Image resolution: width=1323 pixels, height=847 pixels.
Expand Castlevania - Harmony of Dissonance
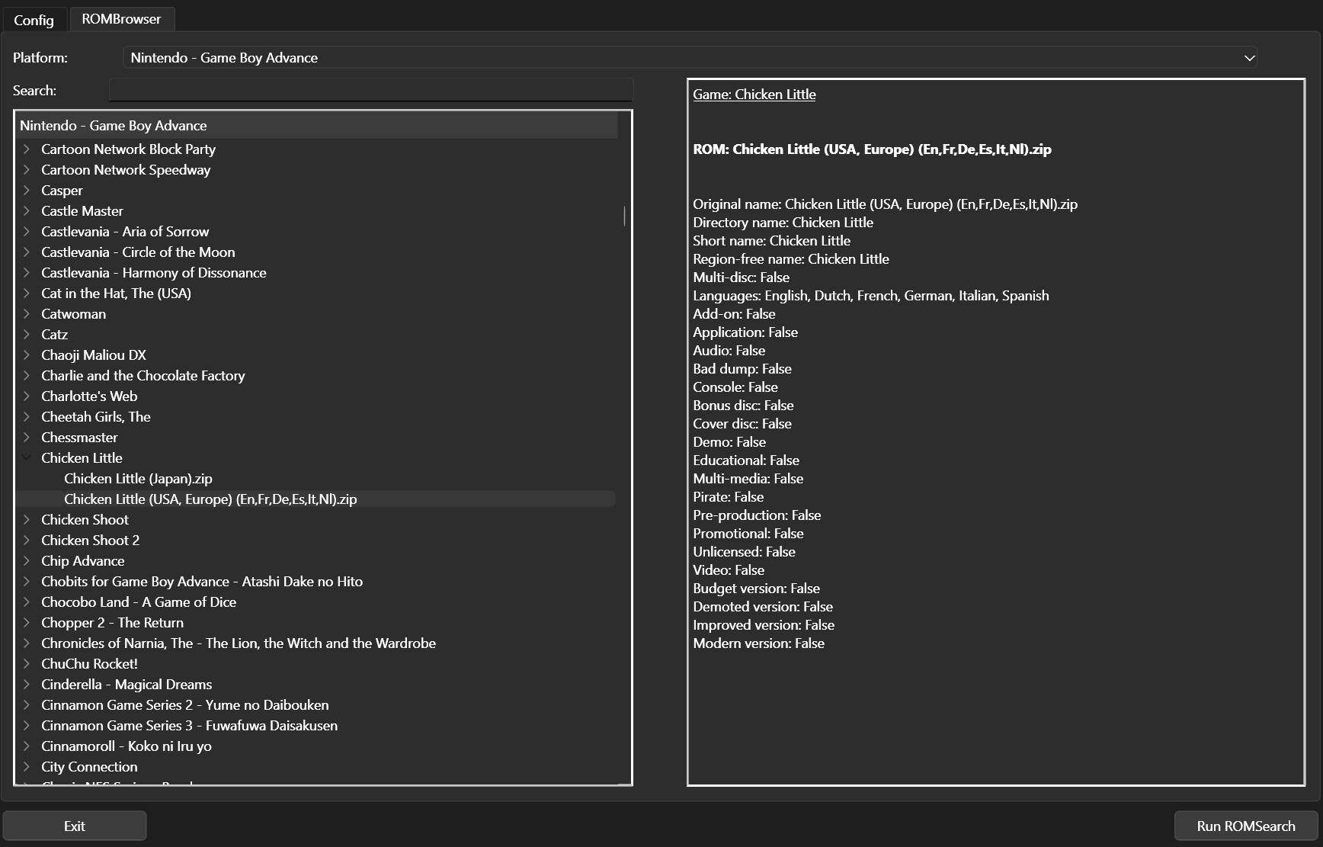26,273
